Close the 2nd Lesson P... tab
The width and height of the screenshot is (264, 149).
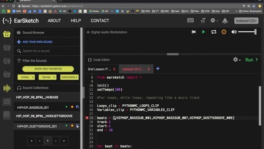point(114,69)
